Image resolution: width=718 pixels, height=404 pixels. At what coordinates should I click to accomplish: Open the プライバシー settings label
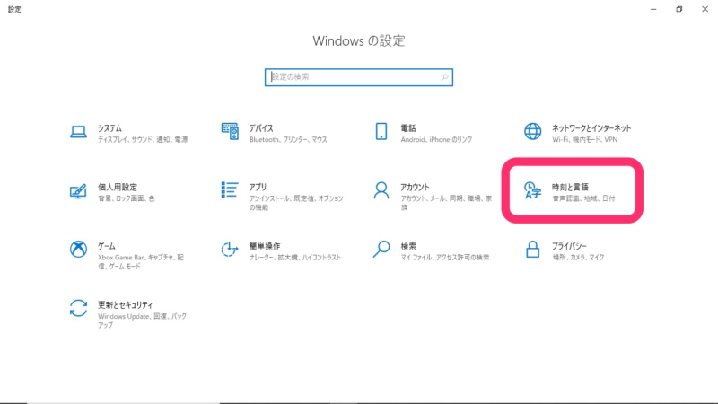click(569, 246)
